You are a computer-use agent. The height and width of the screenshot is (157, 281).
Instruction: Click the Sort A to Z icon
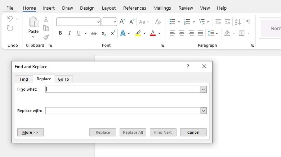238,22
